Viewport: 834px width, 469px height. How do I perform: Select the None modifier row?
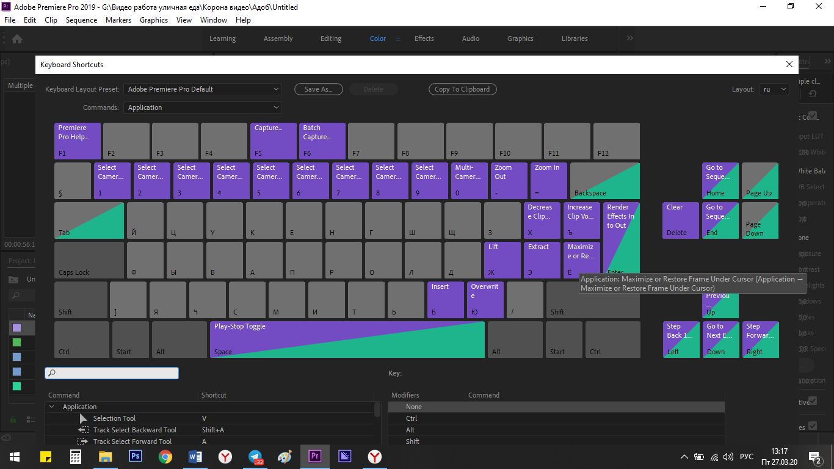556,407
